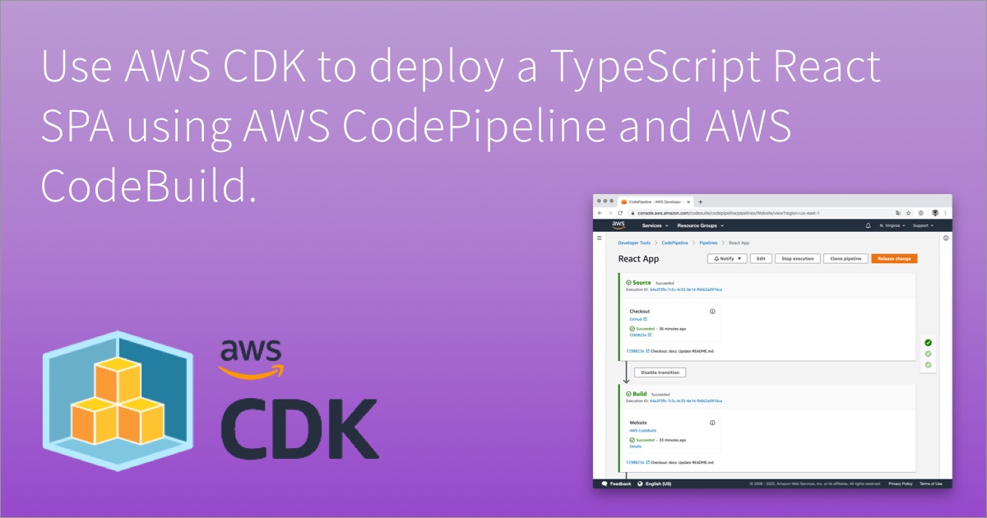987x518 pixels.
Task: Go to Developer Tools breadcrumb
Action: [634, 243]
